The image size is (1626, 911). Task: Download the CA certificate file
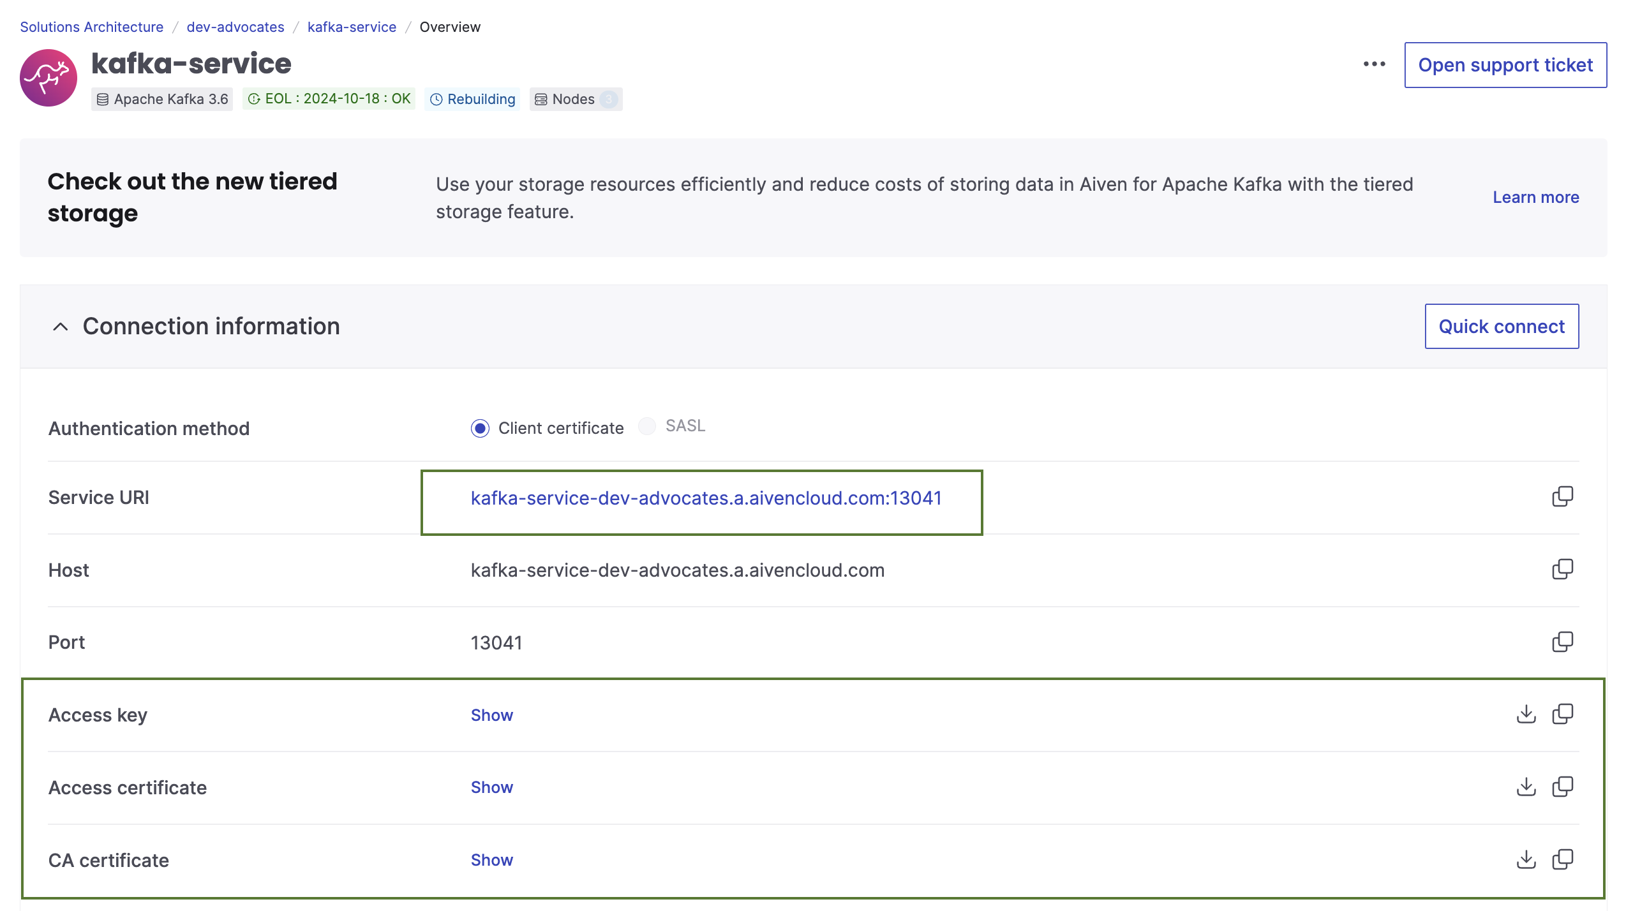[1526, 859]
